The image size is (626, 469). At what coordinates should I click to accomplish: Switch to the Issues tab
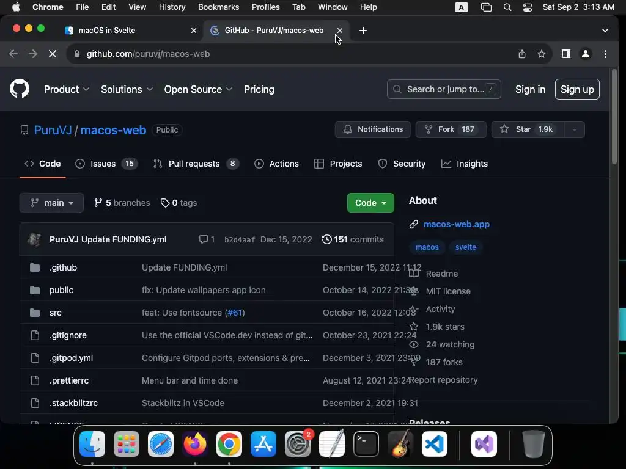(x=106, y=164)
